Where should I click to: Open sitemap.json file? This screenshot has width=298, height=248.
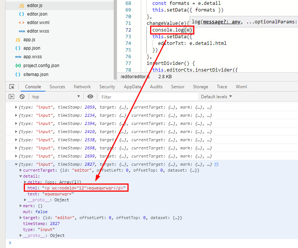click(36, 75)
